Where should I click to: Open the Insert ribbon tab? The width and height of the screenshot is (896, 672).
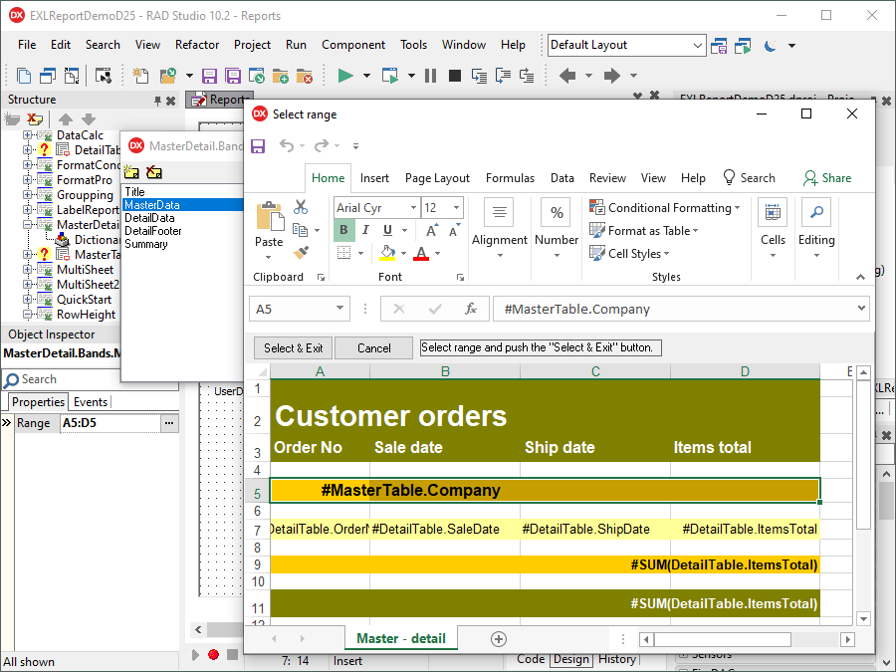pyautogui.click(x=374, y=178)
